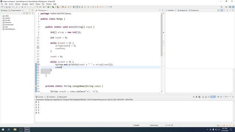Open the Window menu

point(49,4)
